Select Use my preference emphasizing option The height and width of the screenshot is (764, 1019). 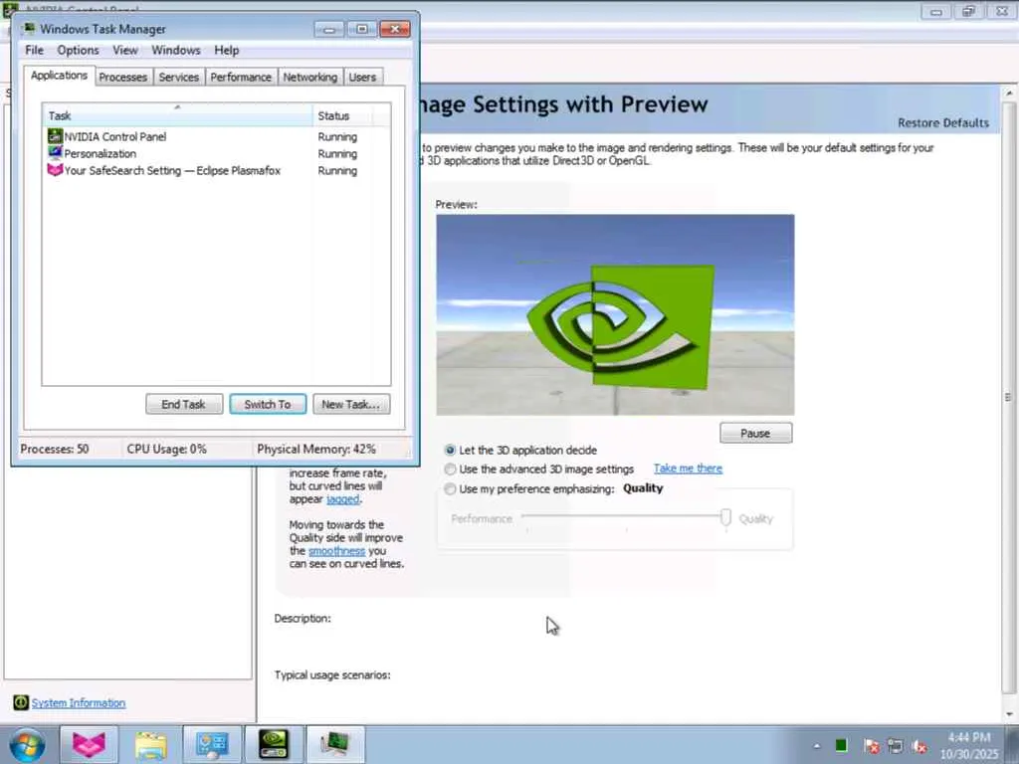pos(450,488)
